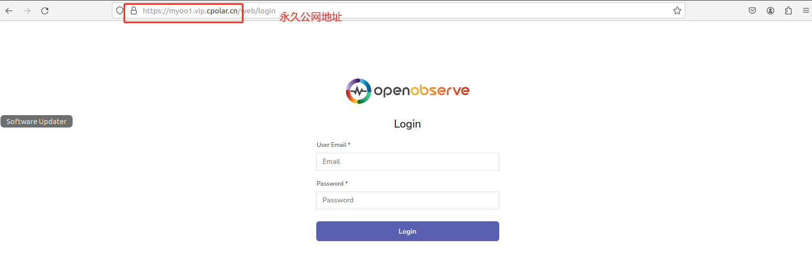Screen dimensions: 812x260
Task: Focus the Password input field
Action: coord(408,200)
